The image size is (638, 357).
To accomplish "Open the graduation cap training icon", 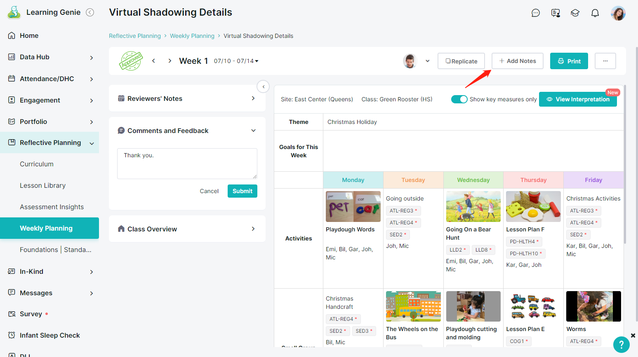I will (x=575, y=13).
